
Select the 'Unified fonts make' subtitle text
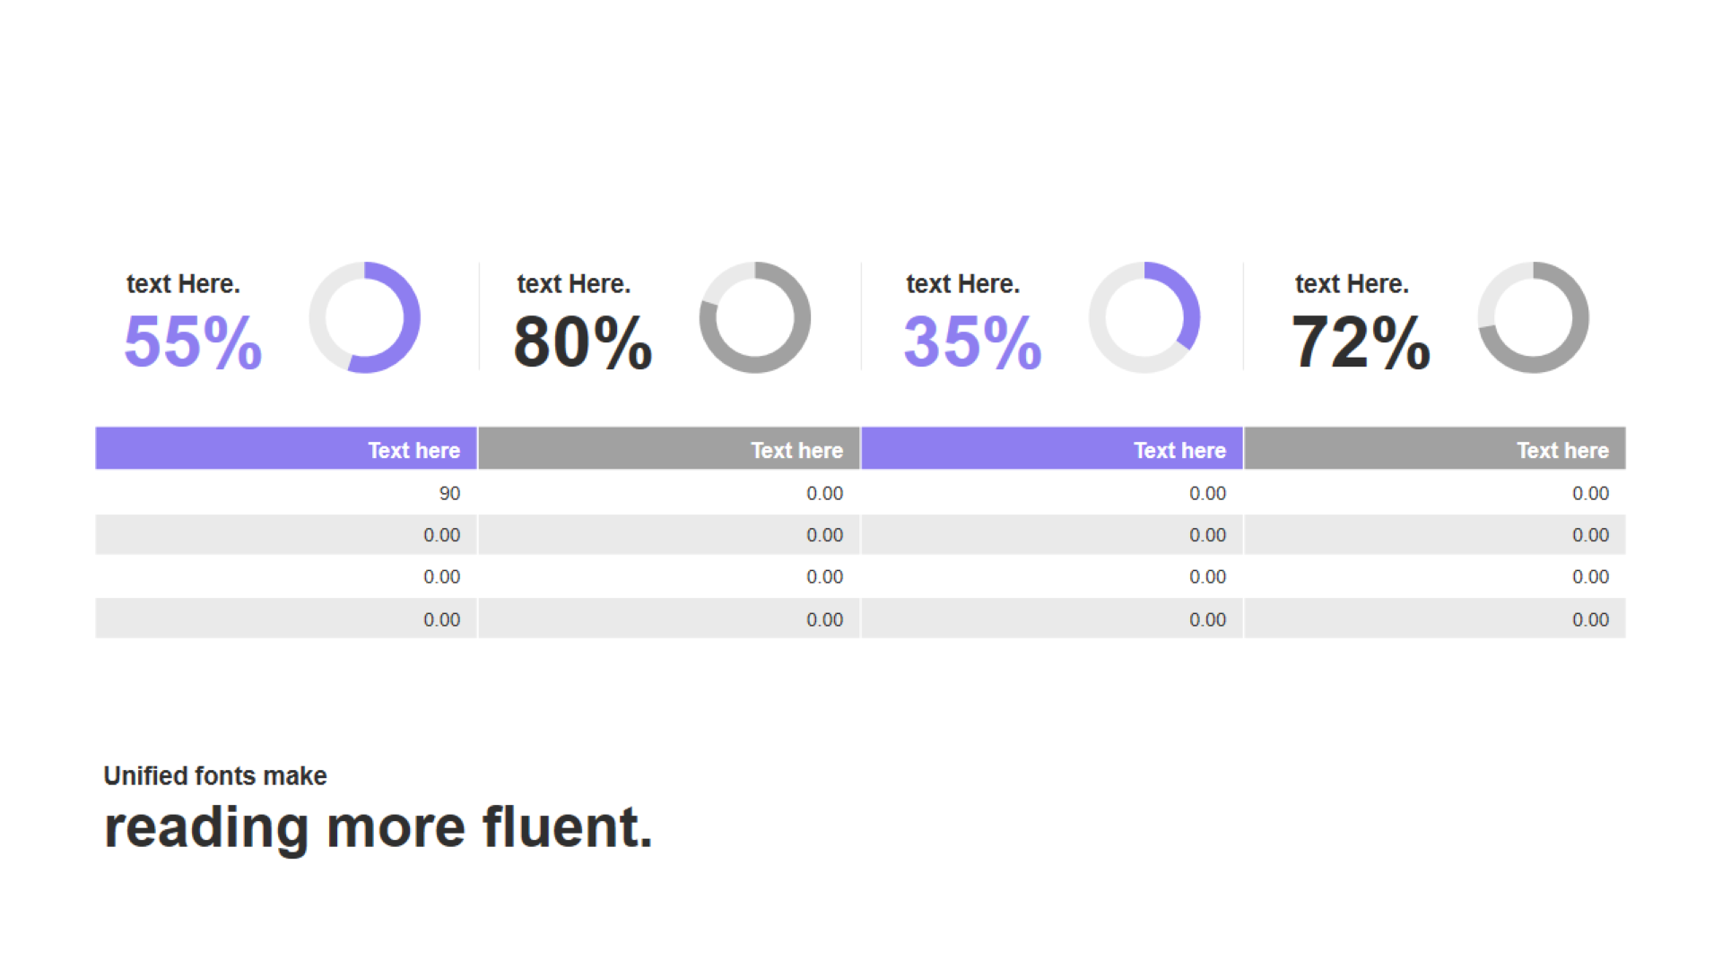coord(215,776)
